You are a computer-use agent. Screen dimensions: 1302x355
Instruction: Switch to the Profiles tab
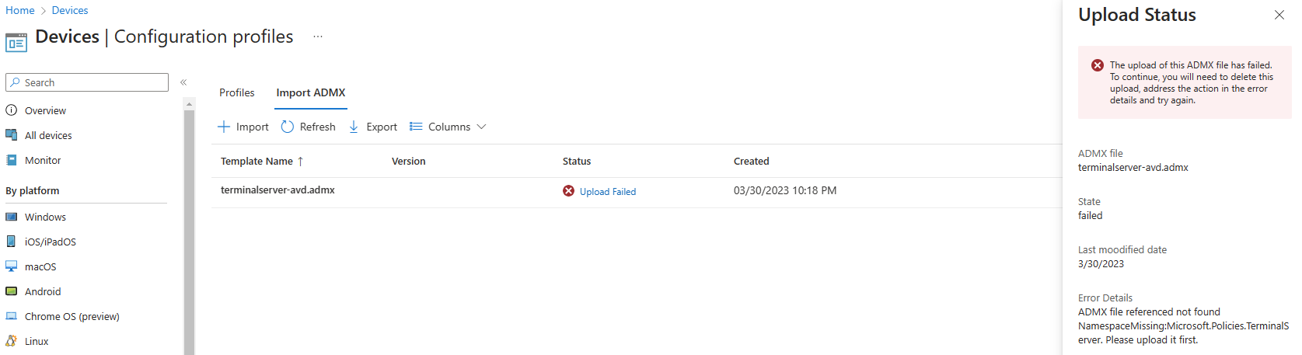coord(236,92)
